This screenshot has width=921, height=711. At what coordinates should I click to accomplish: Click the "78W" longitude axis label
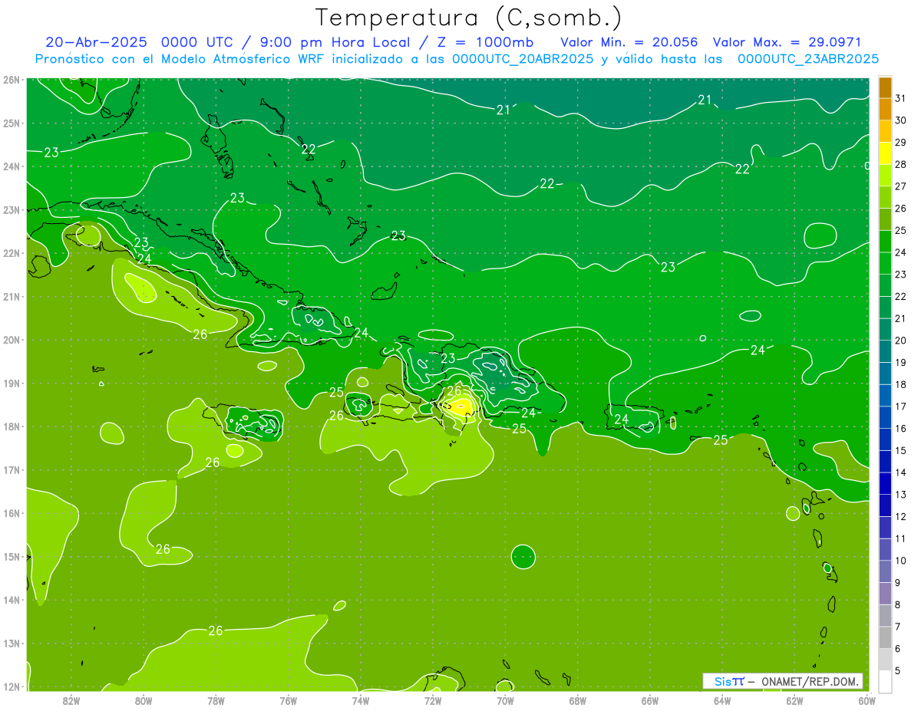tap(216, 699)
